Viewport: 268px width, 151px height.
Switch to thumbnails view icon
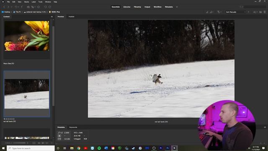coord(39,143)
